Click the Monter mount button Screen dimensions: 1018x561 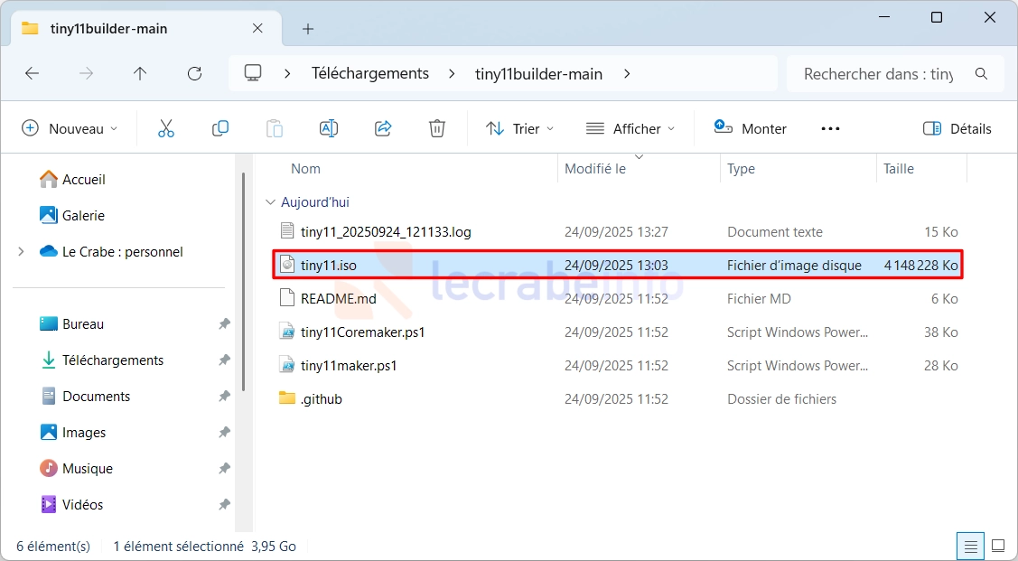pos(750,128)
